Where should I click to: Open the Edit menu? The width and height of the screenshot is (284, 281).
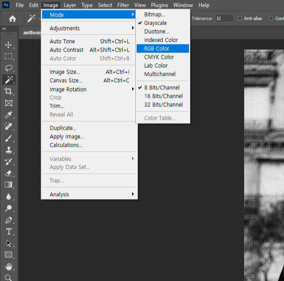(x=34, y=5)
